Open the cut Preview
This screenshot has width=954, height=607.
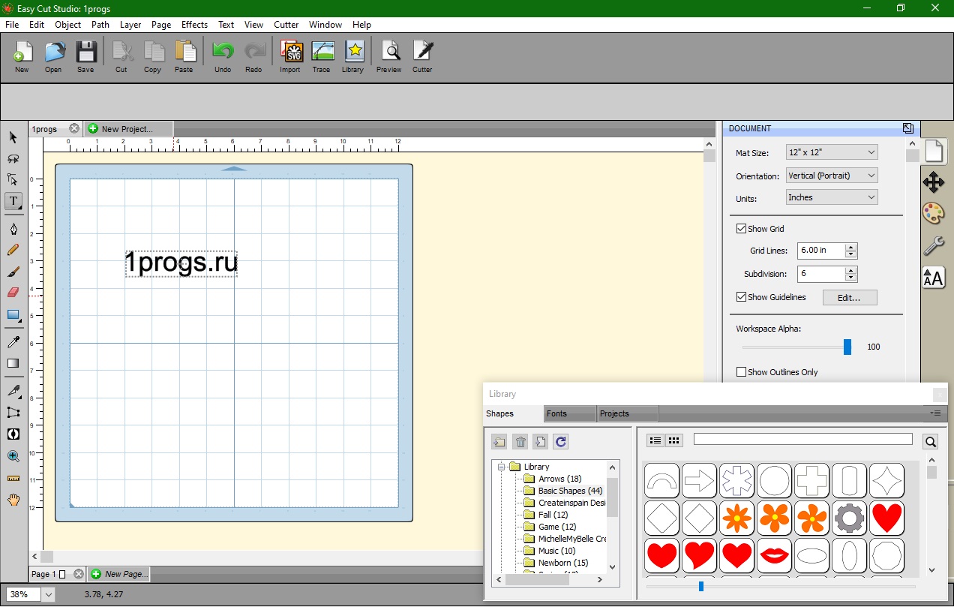389,56
